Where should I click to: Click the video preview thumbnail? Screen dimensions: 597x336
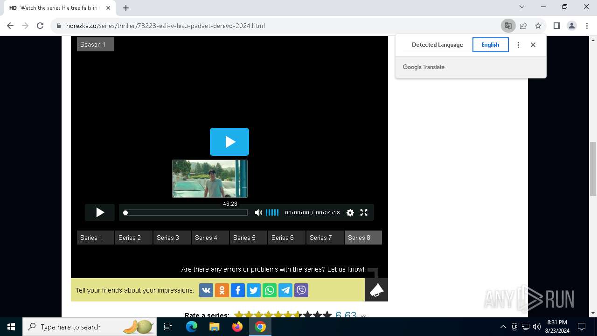click(210, 179)
